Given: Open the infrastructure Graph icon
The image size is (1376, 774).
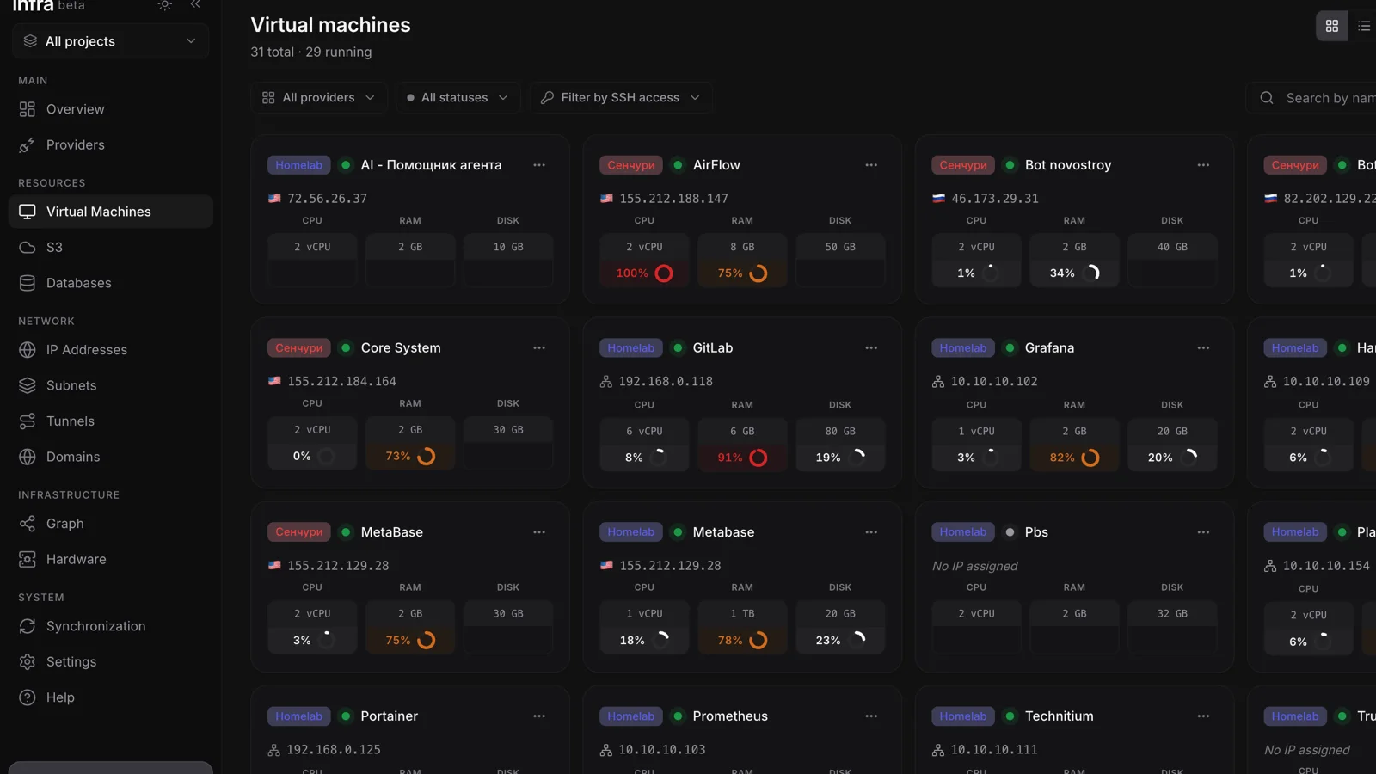Looking at the screenshot, I should point(28,524).
